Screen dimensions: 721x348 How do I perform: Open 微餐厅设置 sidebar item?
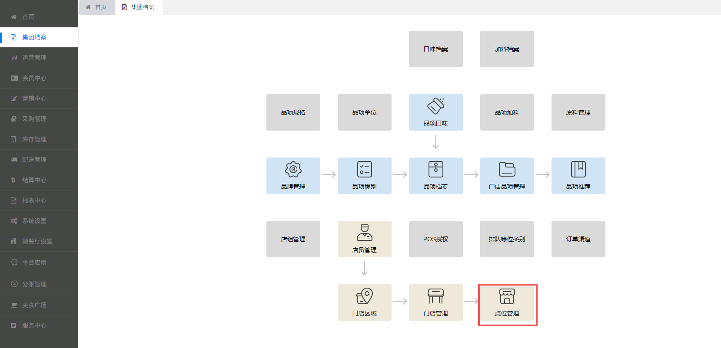tap(37, 241)
